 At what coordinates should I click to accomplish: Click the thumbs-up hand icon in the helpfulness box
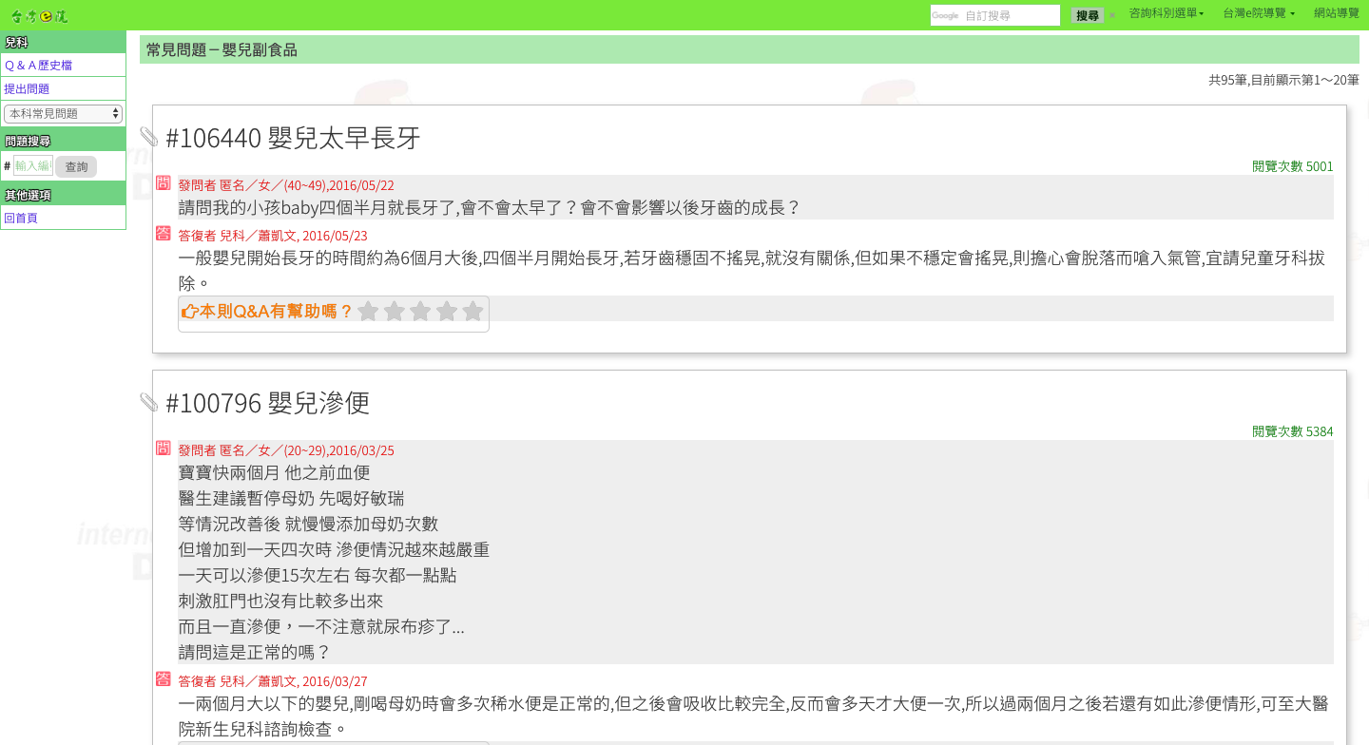189,312
